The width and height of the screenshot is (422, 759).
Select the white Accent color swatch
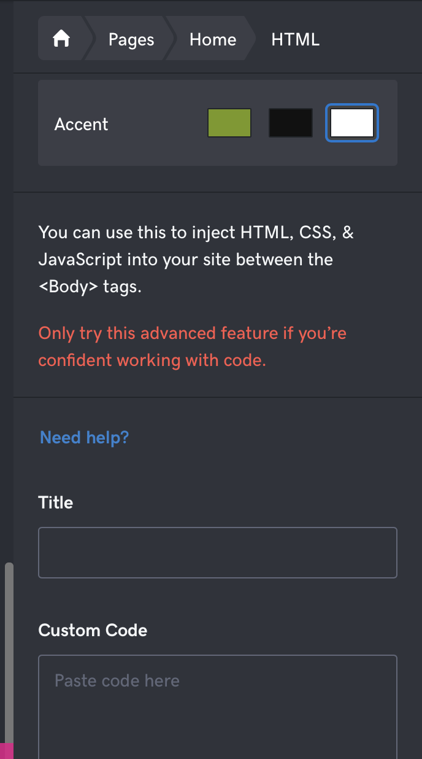tap(352, 123)
